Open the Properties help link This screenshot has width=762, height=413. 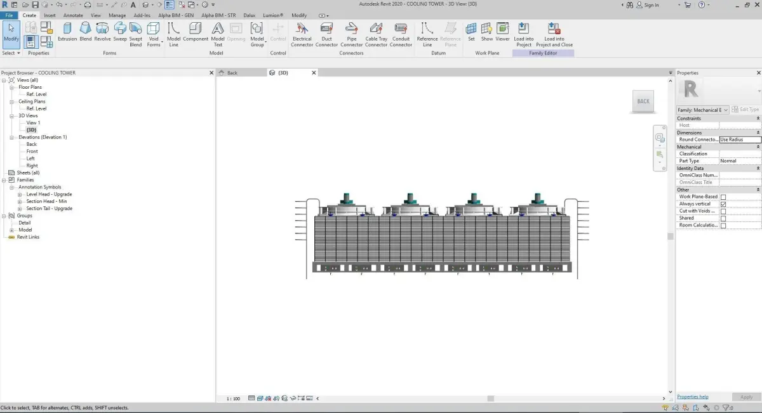pos(693,397)
